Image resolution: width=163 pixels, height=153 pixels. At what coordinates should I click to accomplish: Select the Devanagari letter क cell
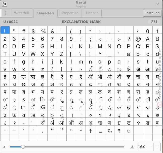coord(129,75)
